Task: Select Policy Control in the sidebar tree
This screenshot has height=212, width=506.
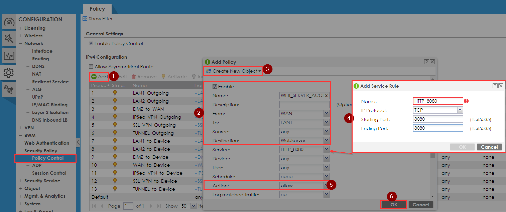Action: coord(47,158)
